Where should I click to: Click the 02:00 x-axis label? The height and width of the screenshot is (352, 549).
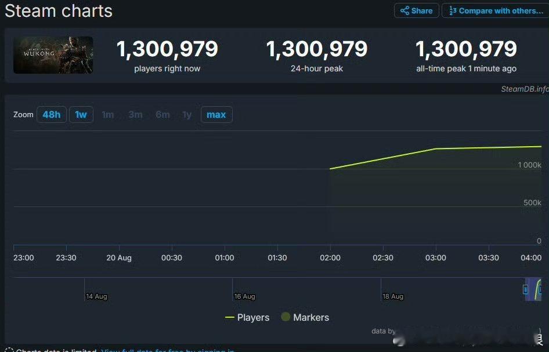pos(330,258)
